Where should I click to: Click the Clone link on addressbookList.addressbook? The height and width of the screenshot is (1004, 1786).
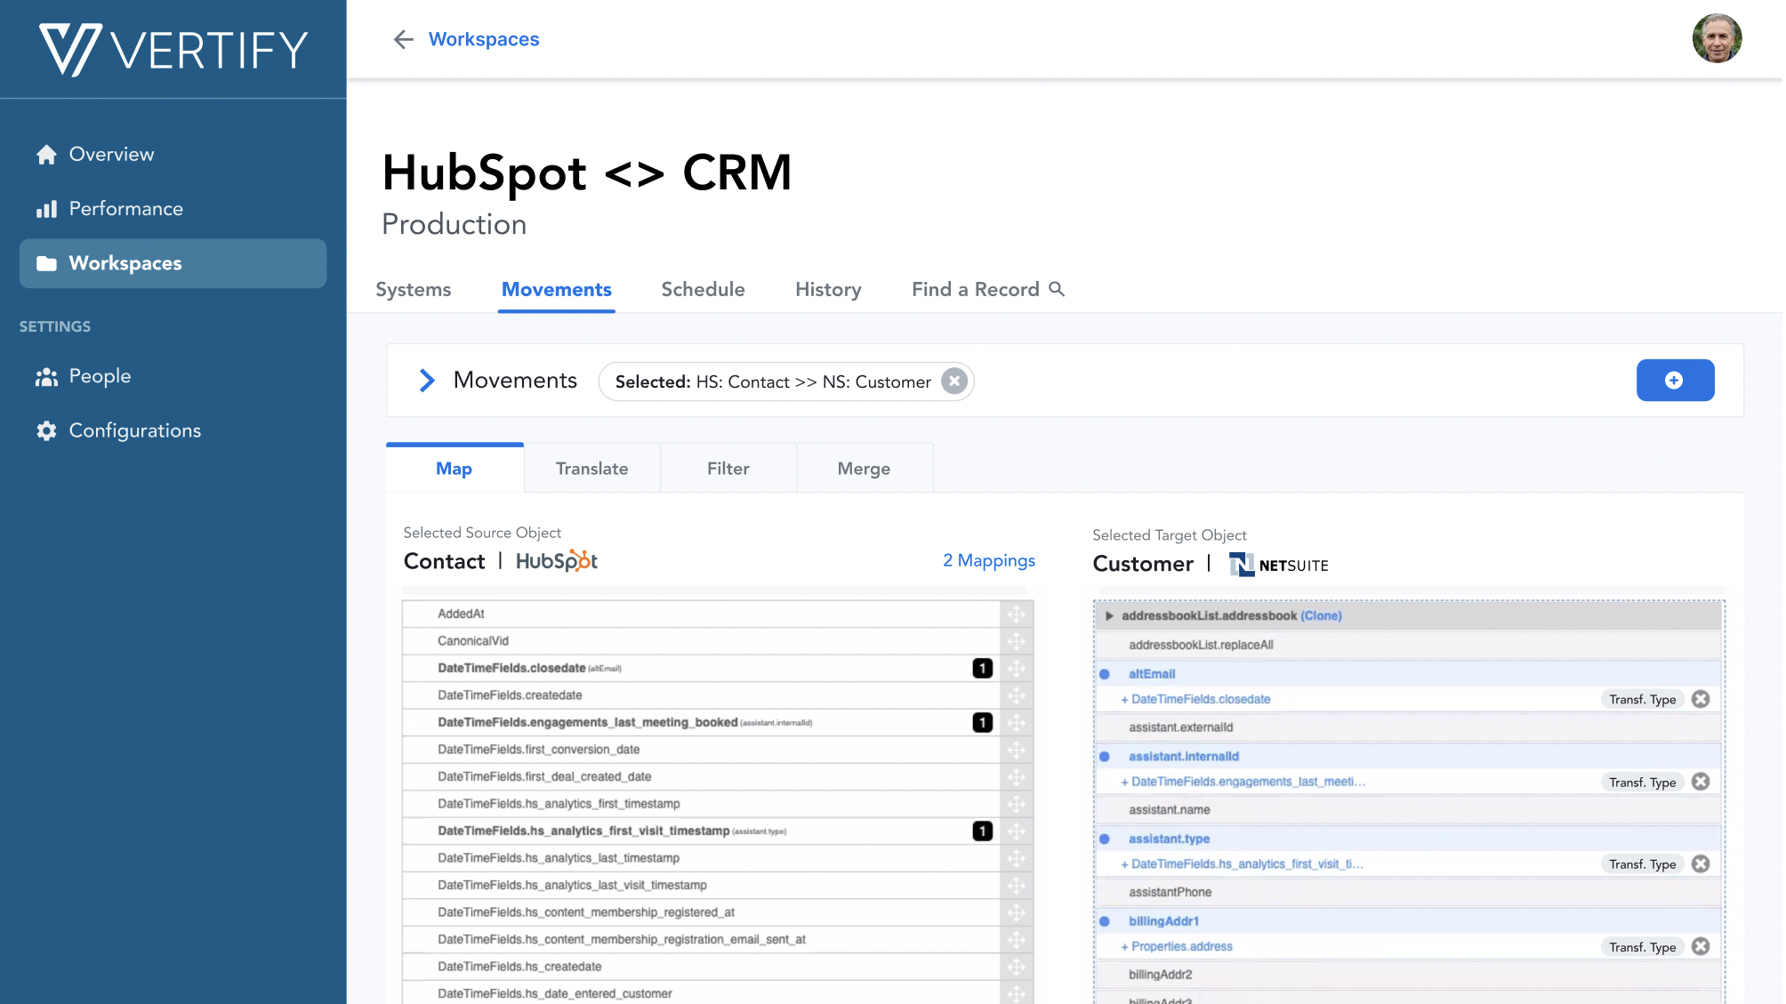1322,614
